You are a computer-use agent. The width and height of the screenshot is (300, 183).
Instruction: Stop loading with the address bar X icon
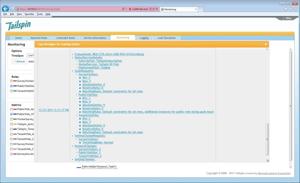click(157, 9)
